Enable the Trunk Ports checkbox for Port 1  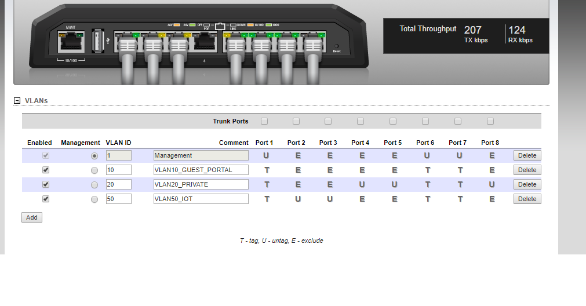coord(264,121)
